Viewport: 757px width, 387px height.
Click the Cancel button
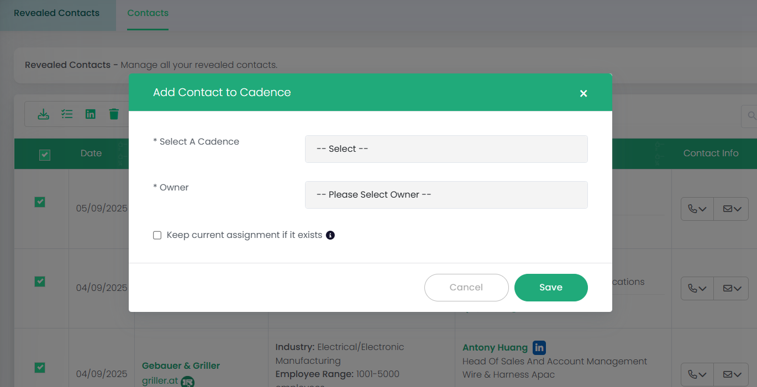pos(466,288)
